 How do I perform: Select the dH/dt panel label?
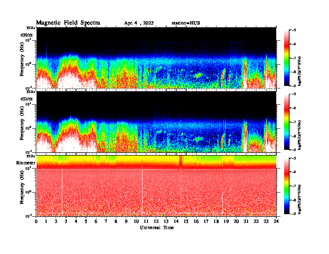(x=27, y=35)
